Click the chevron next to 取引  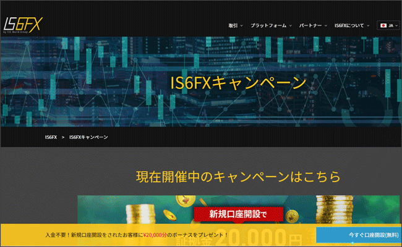(x=241, y=26)
